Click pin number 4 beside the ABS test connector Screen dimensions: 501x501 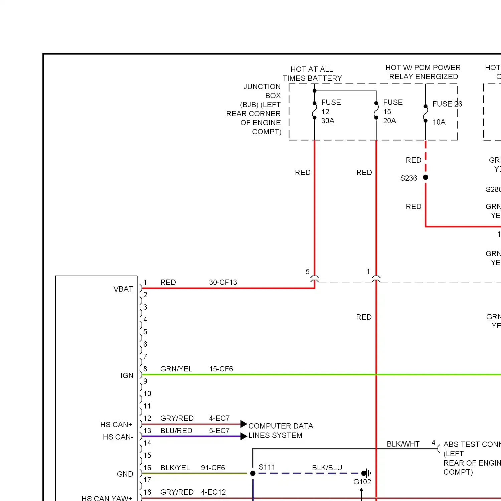click(x=434, y=443)
